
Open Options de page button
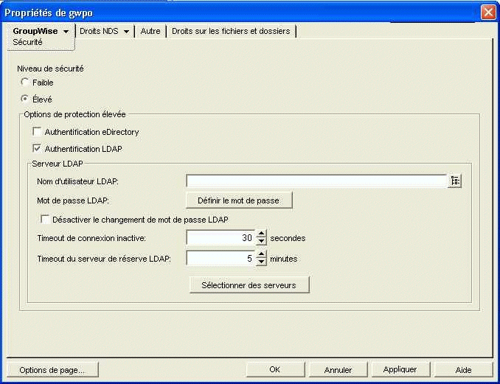click(x=52, y=370)
